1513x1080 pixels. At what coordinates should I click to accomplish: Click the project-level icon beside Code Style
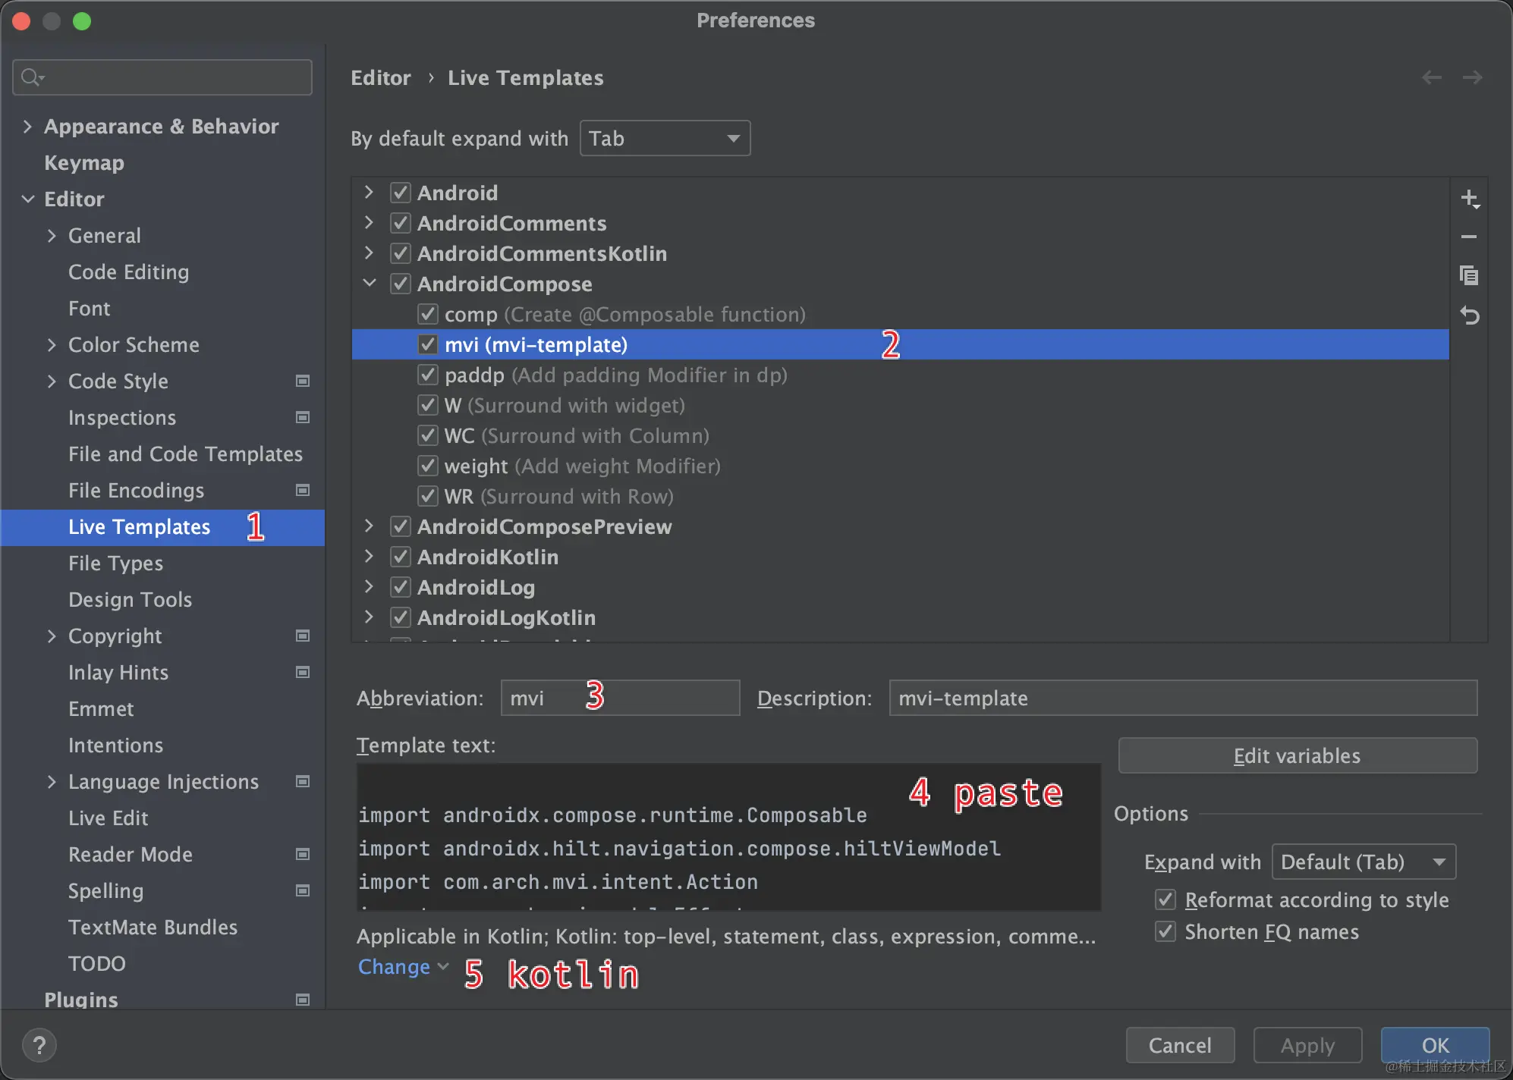pyautogui.click(x=303, y=381)
